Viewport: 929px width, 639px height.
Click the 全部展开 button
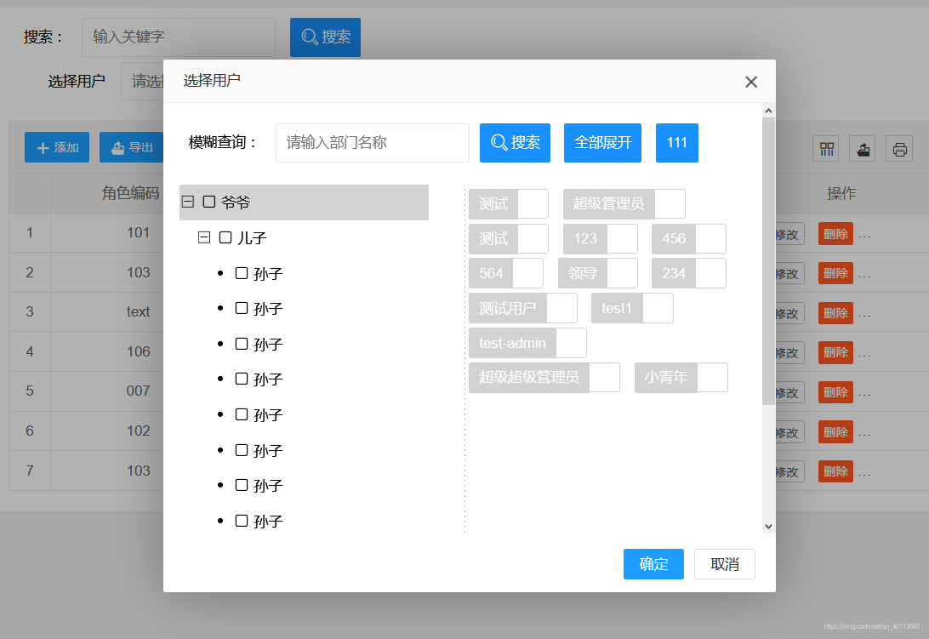(x=602, y=143)
